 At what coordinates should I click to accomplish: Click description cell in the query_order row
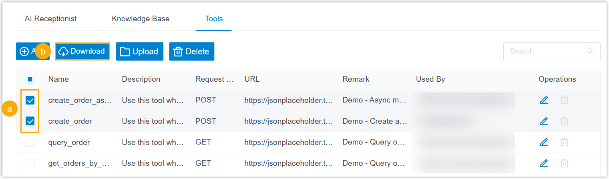point(153,142)
